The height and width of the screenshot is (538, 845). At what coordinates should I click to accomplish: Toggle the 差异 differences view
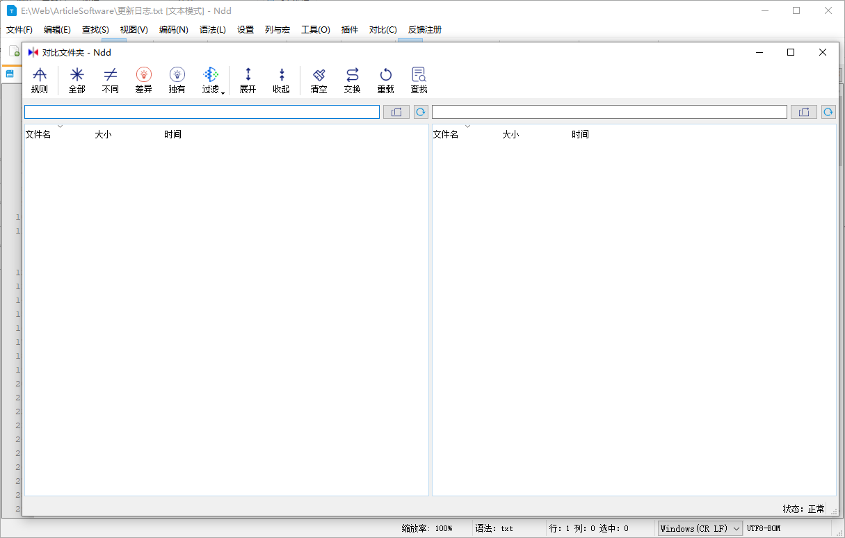pyautogui.click(x=143, y=80)
